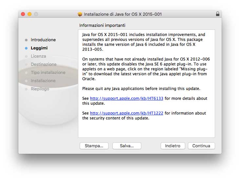The height and width of the screenshot is (180, 240).
Task: Click the window title Installazione di Java
Action: click(x=123, y=14)
